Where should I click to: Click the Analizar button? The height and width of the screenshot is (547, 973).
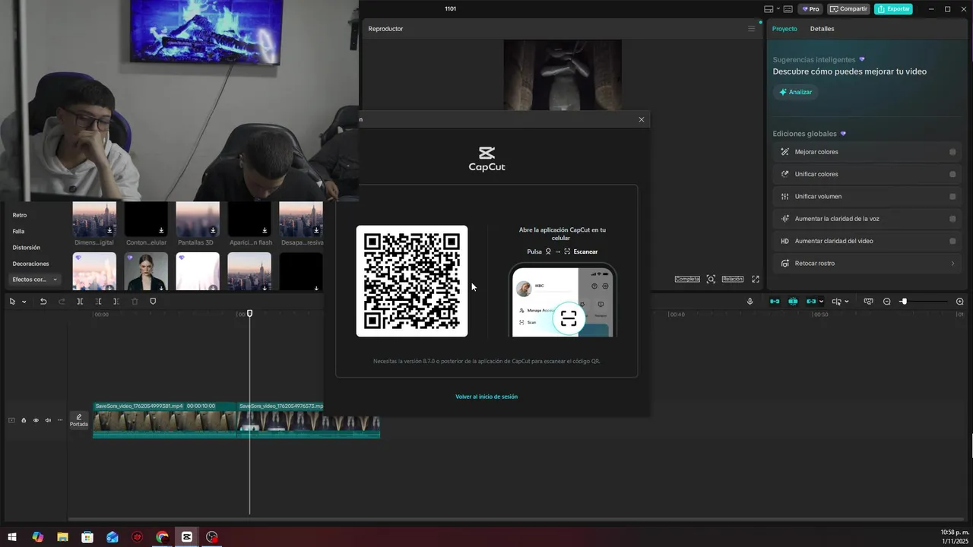pos(795,92)
